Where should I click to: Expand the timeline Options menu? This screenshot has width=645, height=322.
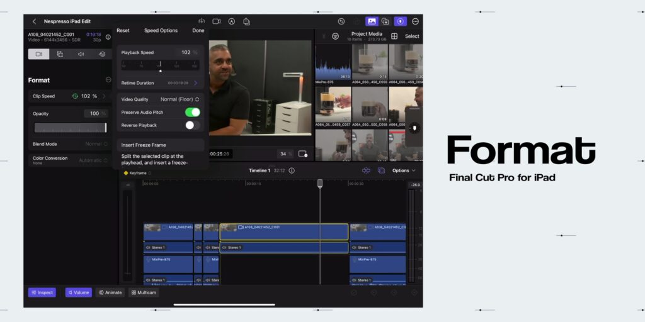(404, 170)
